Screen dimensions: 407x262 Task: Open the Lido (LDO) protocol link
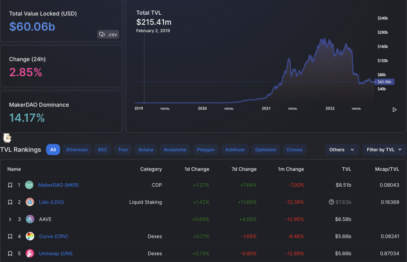(x=51, y=202)
